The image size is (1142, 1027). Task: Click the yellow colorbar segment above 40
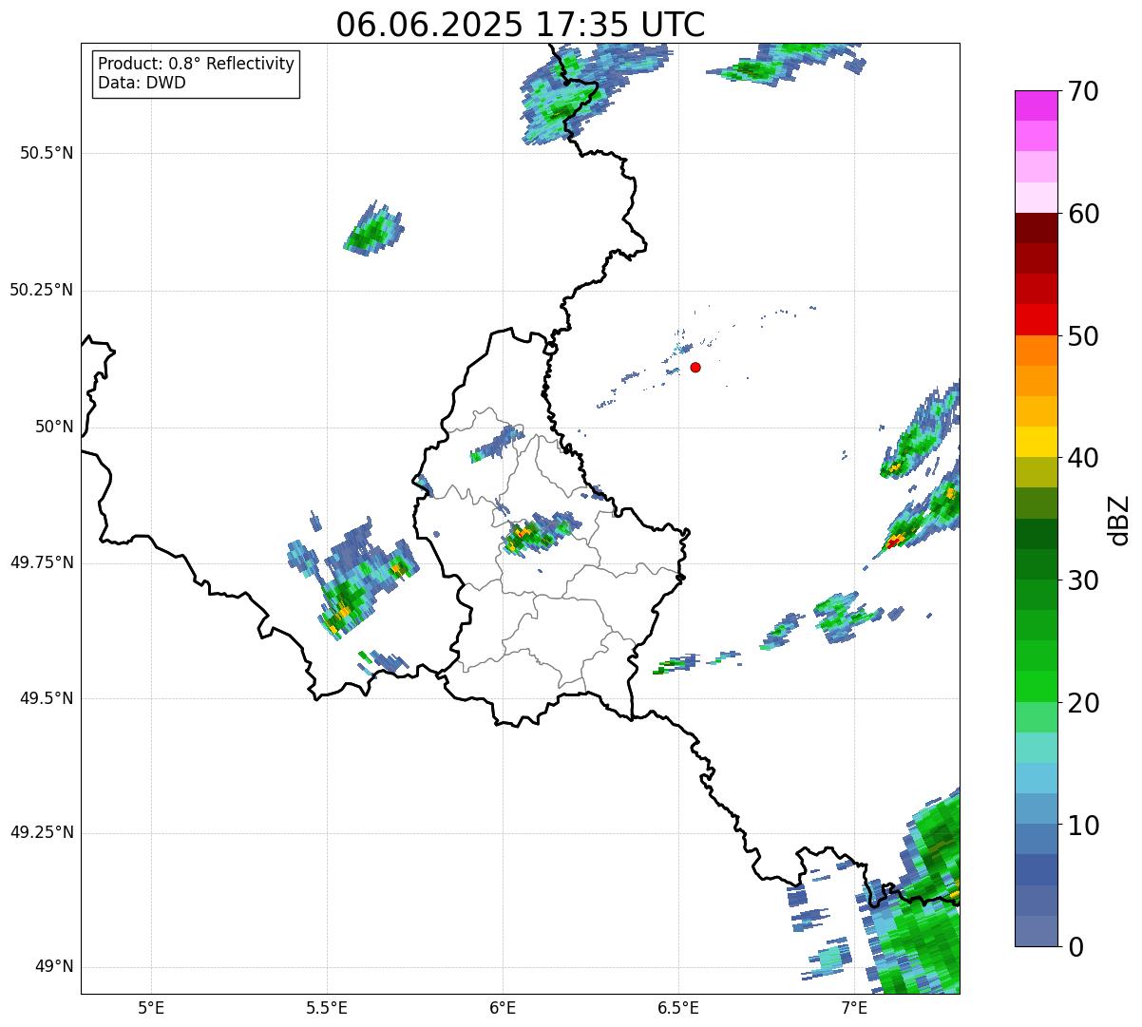(1036, 442)
